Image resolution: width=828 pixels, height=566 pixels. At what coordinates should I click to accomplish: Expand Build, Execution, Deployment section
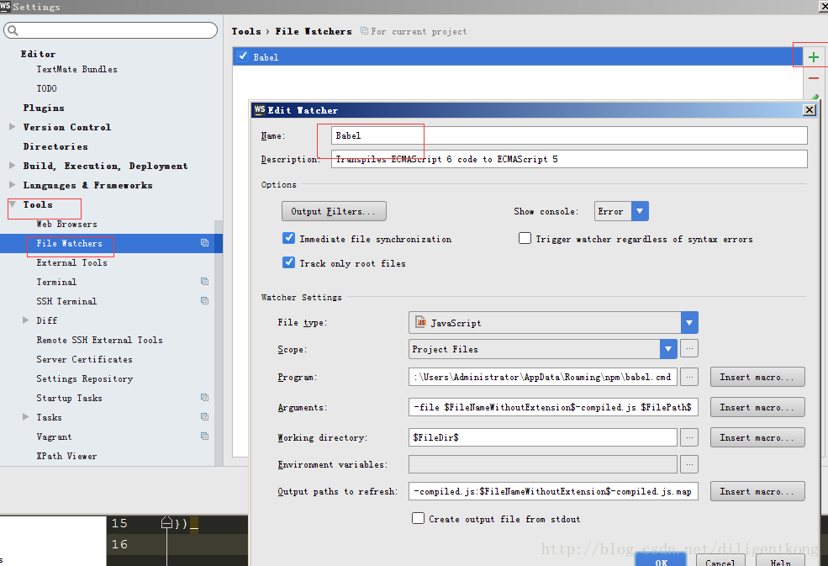click(13, 166)
